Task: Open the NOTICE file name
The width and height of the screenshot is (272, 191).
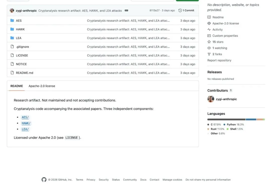Action: 21,64
